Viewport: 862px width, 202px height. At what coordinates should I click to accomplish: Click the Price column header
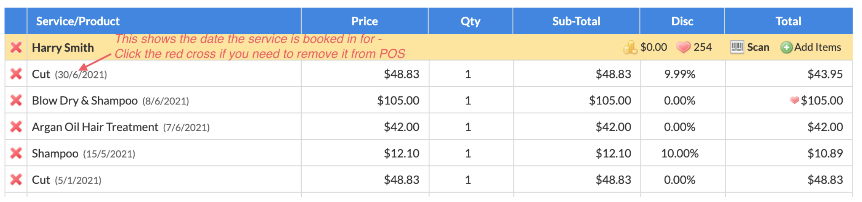tap(364, 21)
